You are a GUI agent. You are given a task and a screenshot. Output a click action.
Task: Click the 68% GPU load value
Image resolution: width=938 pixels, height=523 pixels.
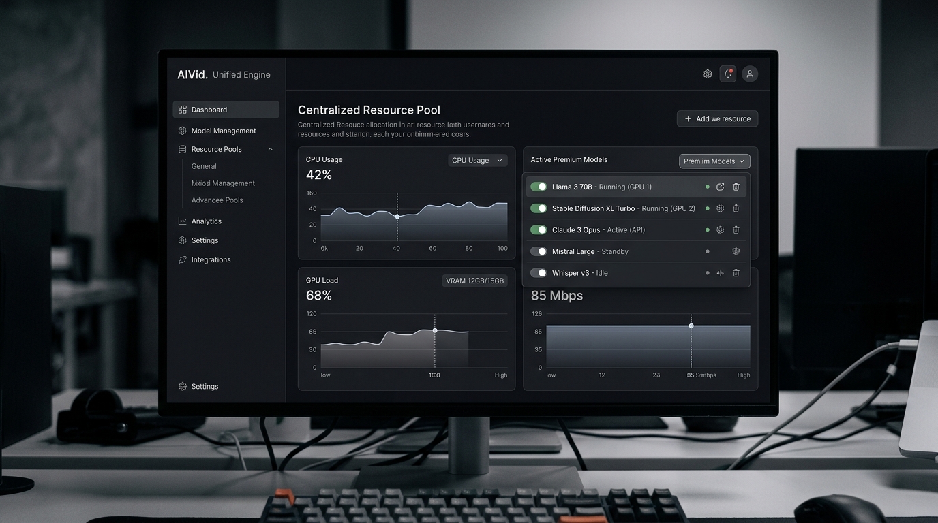click(x=319, y=296)
